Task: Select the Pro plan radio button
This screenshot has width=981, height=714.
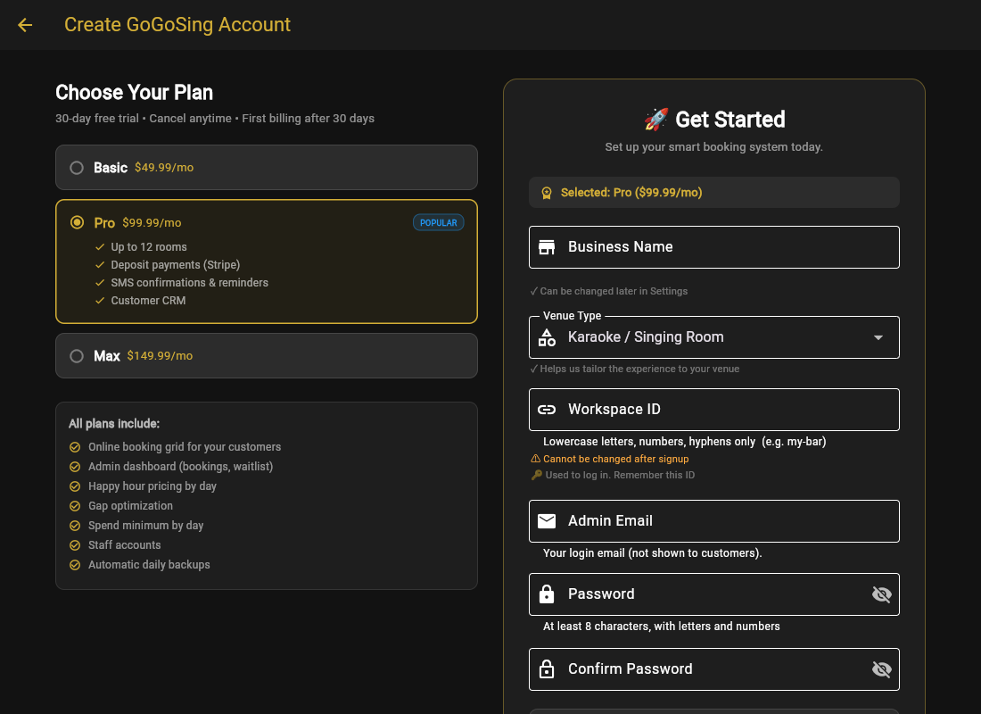Action: (x=77, y=222)
